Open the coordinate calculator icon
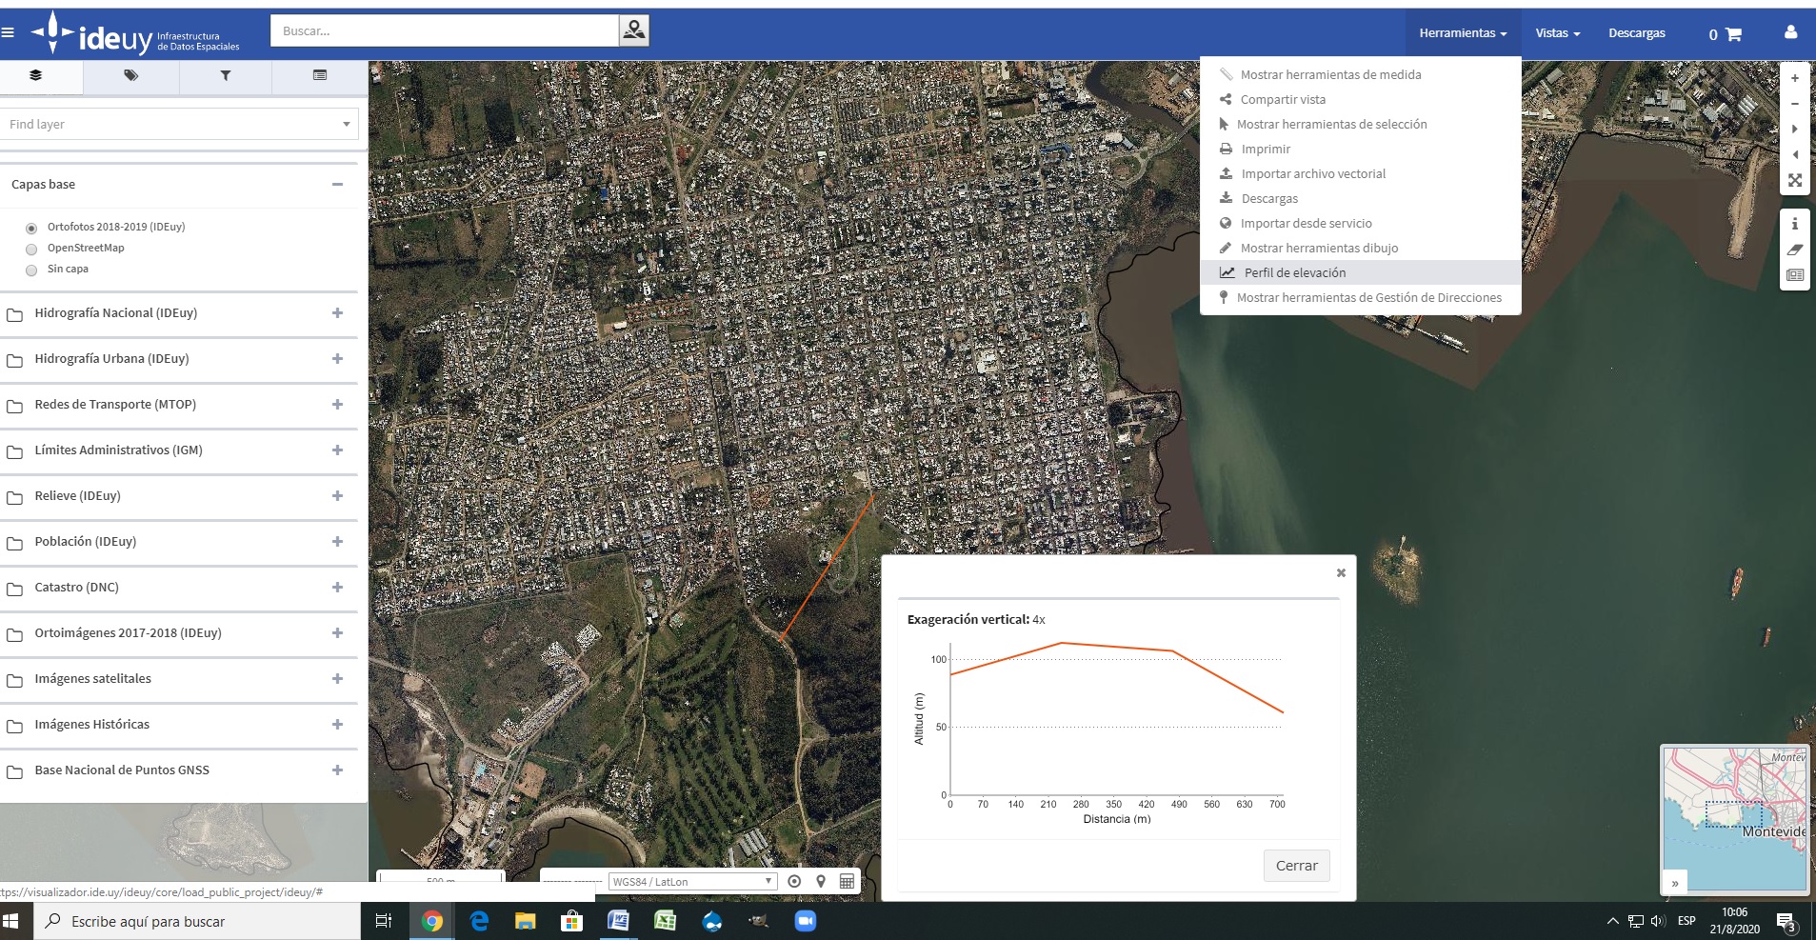The width and height of the screenshot is (1816, 940). pos(846,881)
